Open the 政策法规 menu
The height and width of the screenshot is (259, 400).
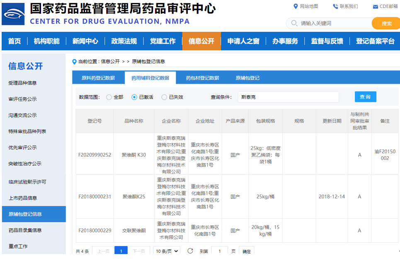(x=124, y=41)
